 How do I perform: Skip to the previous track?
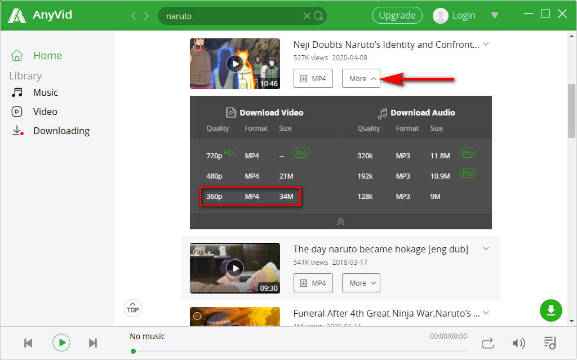pos(28,343)
